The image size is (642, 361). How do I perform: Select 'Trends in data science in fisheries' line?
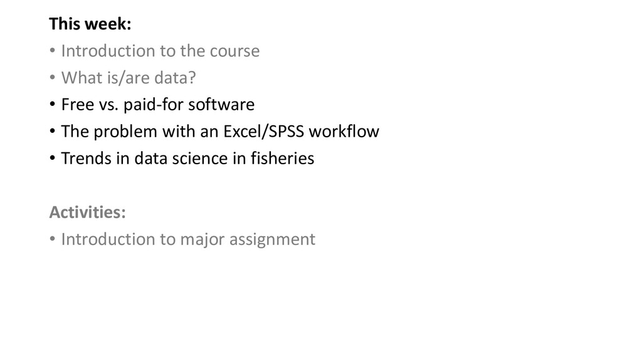pyautogui.click(x=187, y=159)
